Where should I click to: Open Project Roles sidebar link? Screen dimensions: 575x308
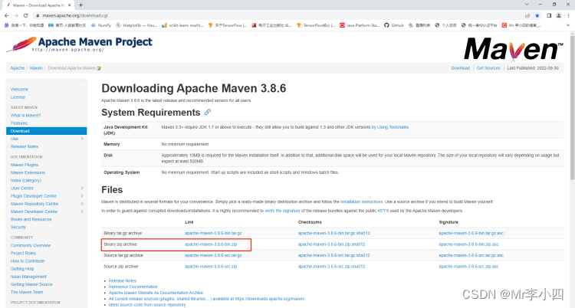click(24, 254)
